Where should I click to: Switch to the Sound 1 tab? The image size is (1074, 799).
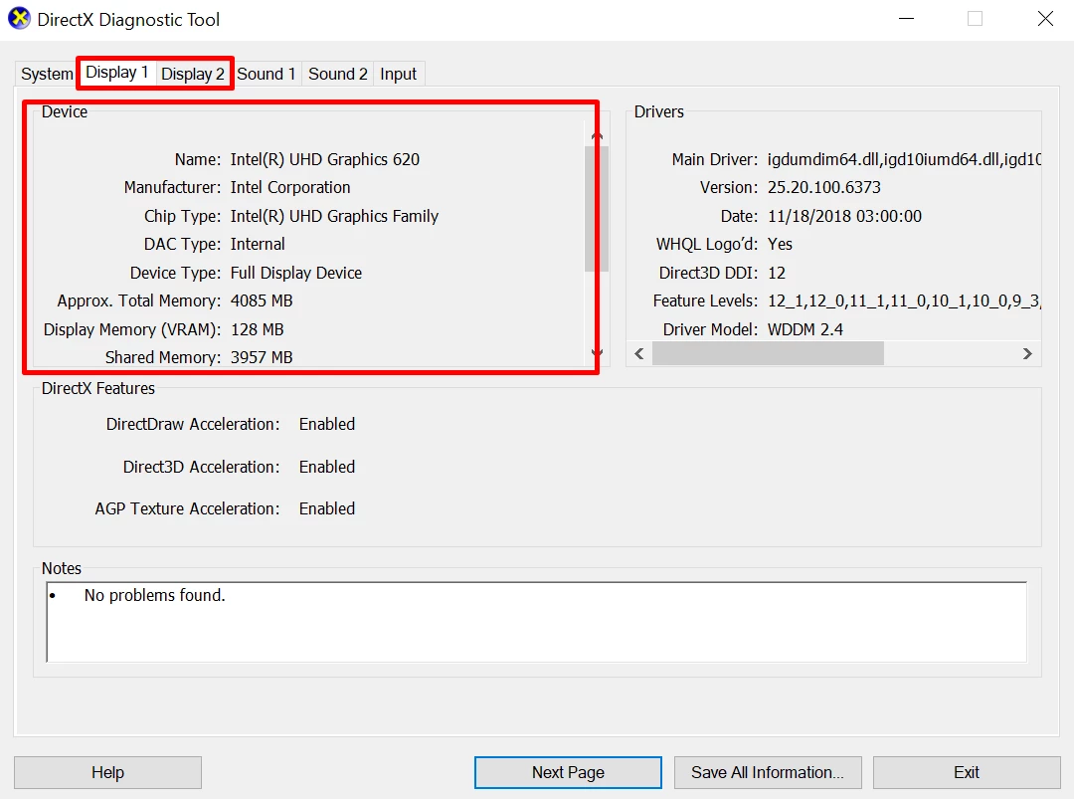point(267,74)
